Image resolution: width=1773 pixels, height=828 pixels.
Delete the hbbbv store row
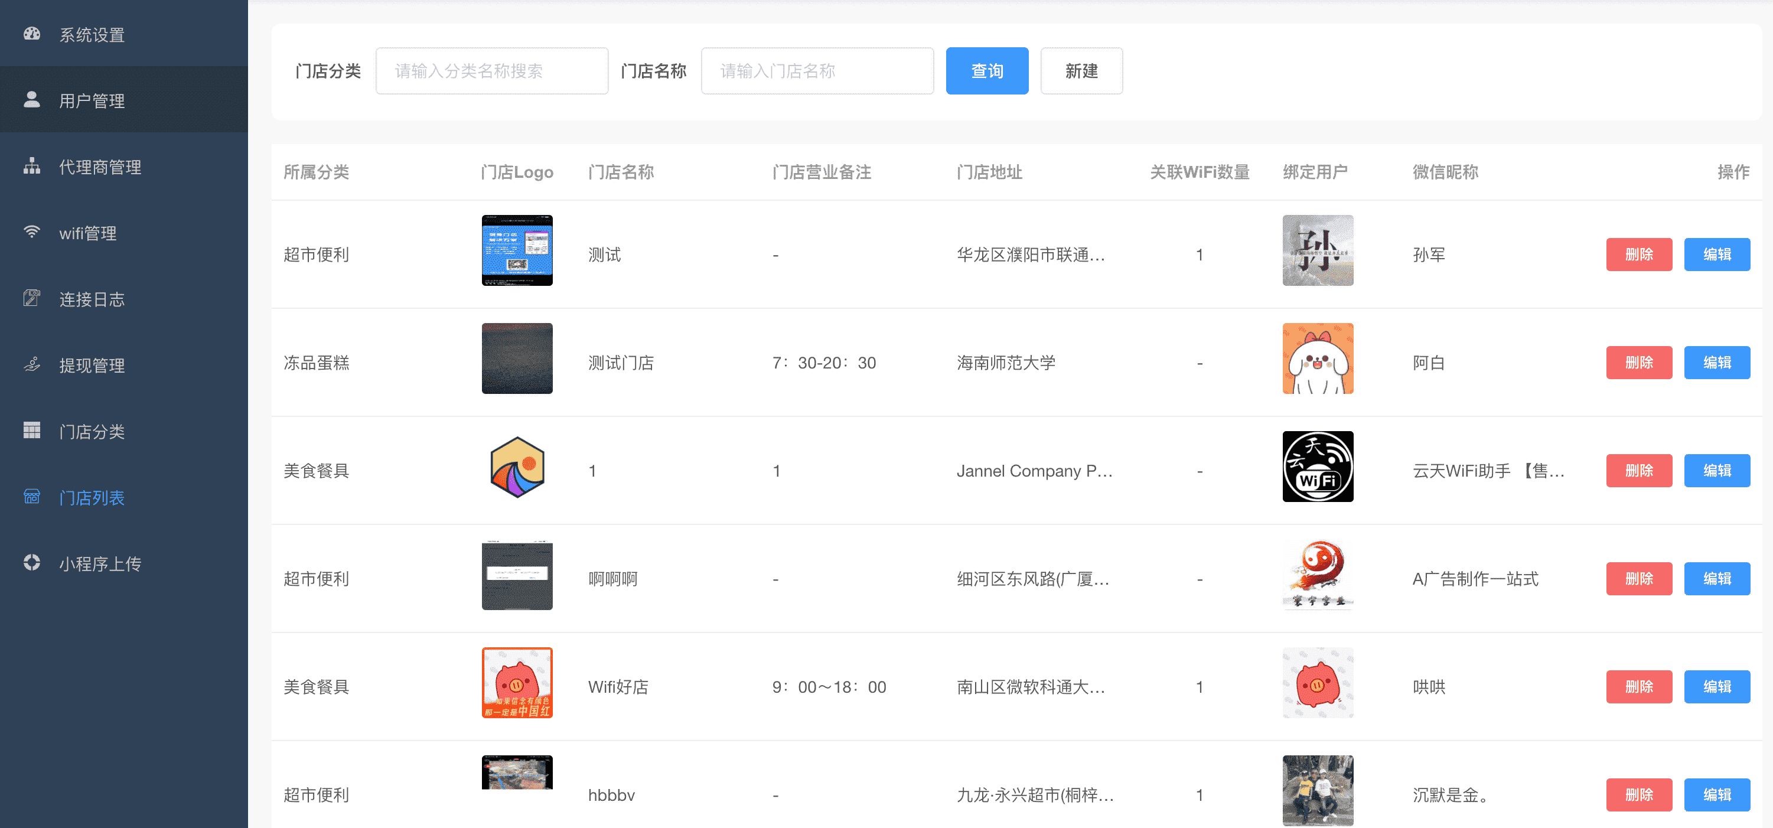(1639, 795)
